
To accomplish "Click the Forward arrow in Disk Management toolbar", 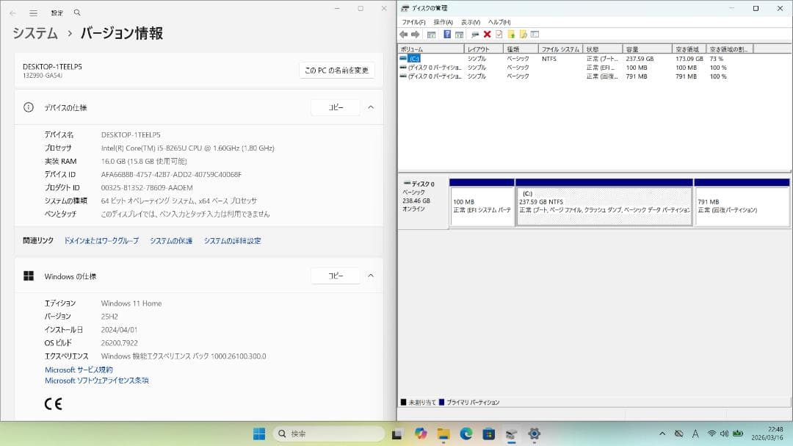I will [x=415, y=35].
